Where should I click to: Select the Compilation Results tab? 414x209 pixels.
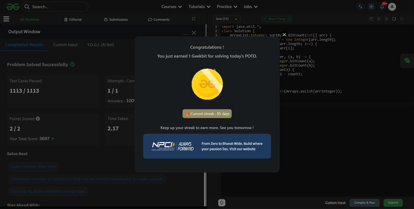tap(24, 45)
